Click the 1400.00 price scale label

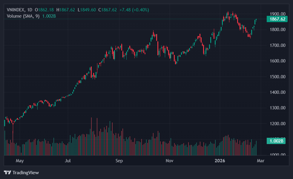coord(277,92)
